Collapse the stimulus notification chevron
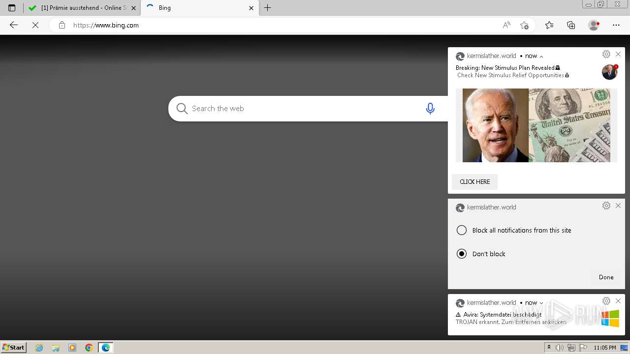 [541, 57]
